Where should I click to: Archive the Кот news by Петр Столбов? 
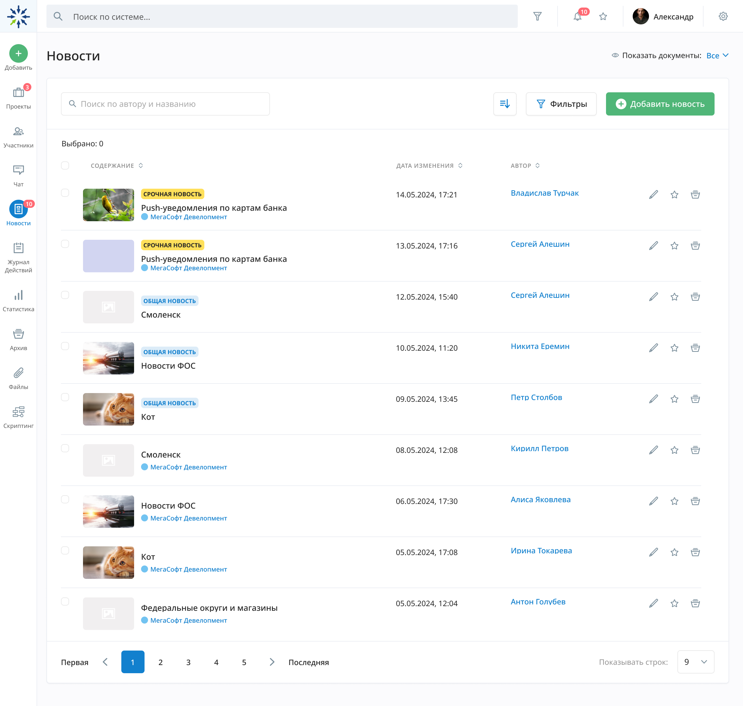(x=695, y=399)
